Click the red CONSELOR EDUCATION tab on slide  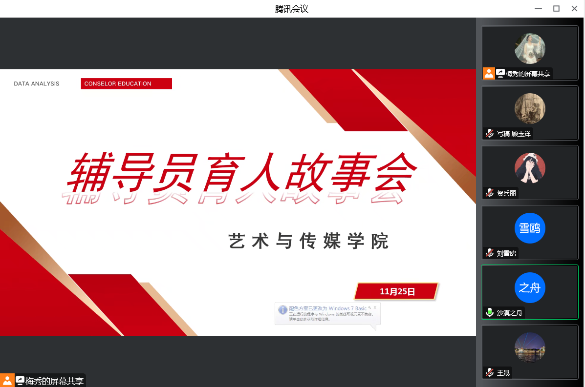click(x=126, y=84)
